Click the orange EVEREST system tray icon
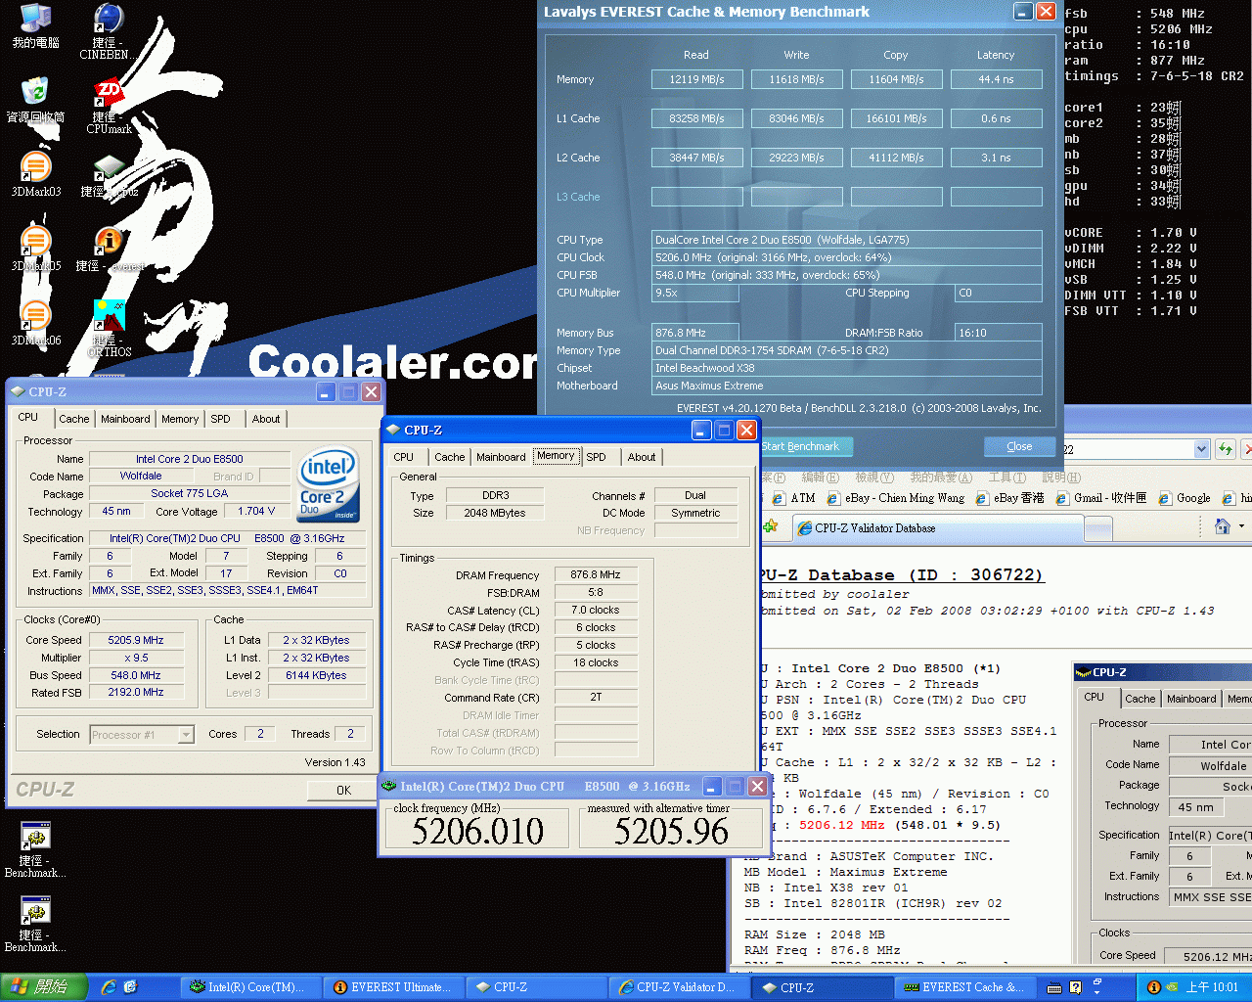The image size is (1252, 1002). 1153,987
